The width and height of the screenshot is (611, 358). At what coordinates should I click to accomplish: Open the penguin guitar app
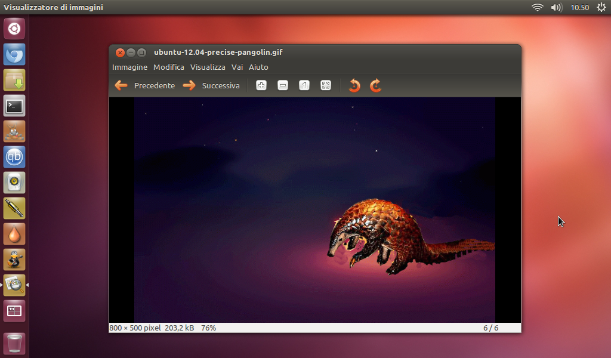click(x=14, y=260)
